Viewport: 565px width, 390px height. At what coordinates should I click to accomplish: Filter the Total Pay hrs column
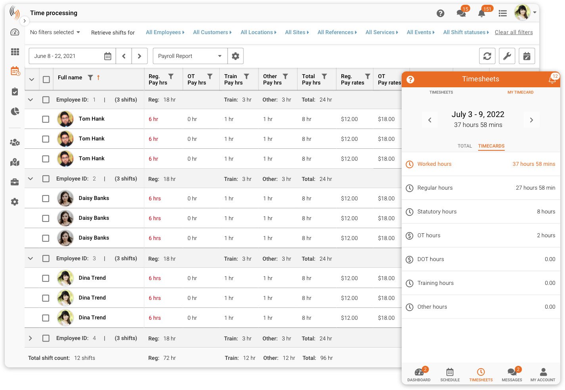tap(324, 77)
